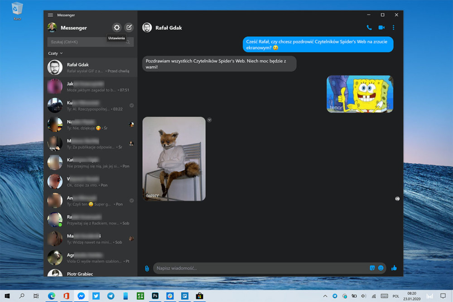Click Rafał Gdak name in chat header
453x302 pixels.
tap(169, 28)
